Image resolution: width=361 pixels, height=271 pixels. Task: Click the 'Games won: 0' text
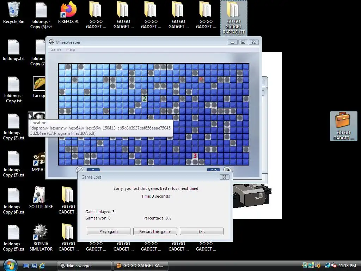pyautogui.click(x=98, y=218)
